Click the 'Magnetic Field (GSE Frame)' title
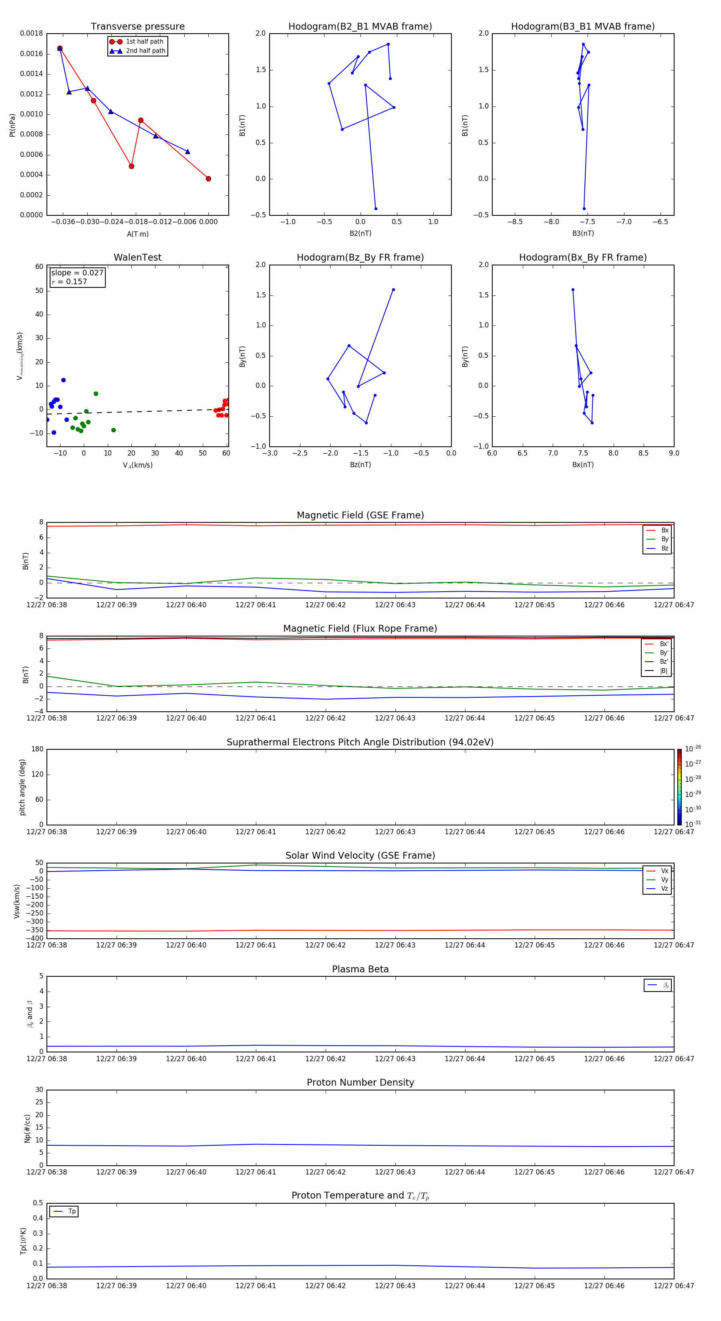721x1321 pixels. tap(360, 515)
